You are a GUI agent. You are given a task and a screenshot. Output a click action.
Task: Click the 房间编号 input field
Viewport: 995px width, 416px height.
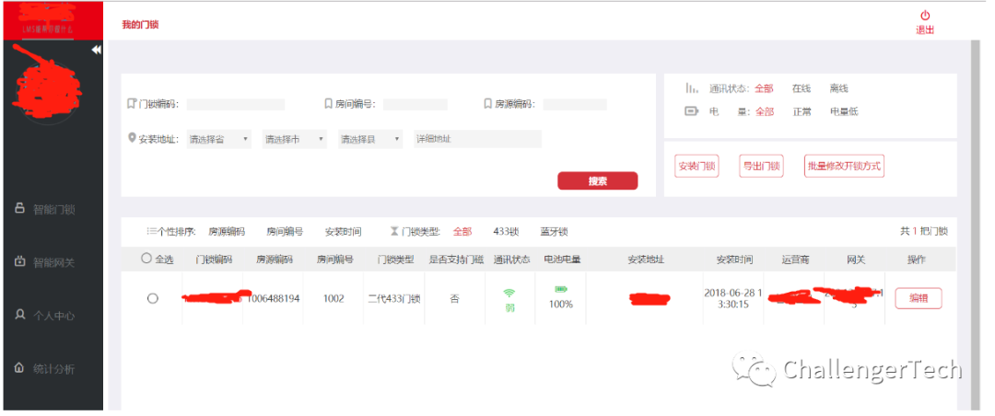415,105
